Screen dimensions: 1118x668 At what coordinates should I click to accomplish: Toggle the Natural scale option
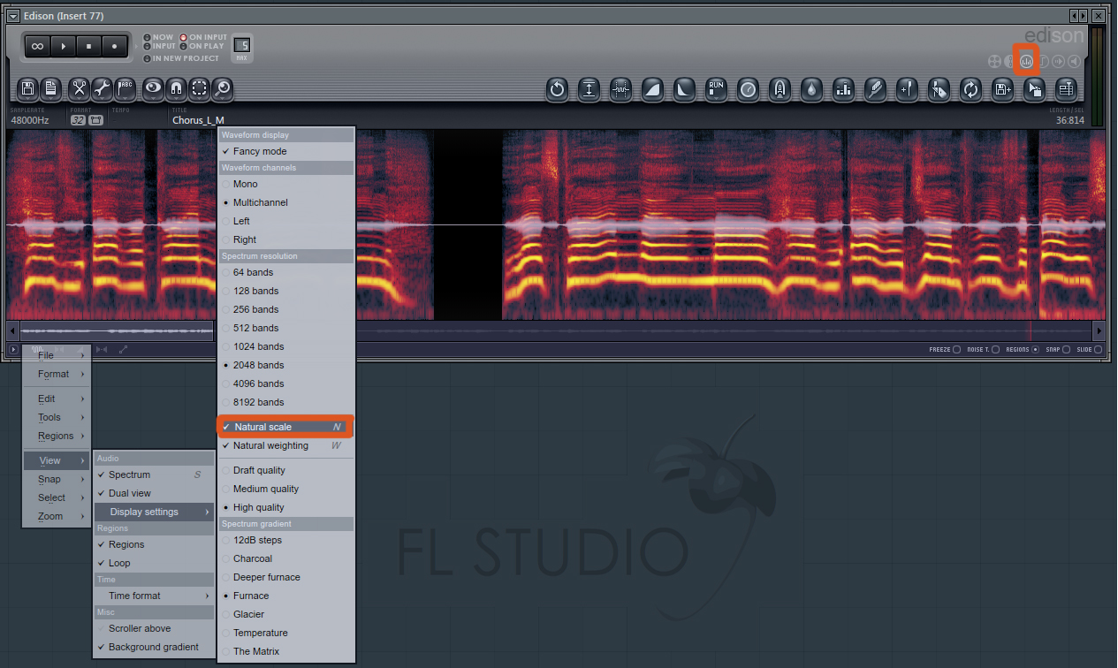pos(286,427)
